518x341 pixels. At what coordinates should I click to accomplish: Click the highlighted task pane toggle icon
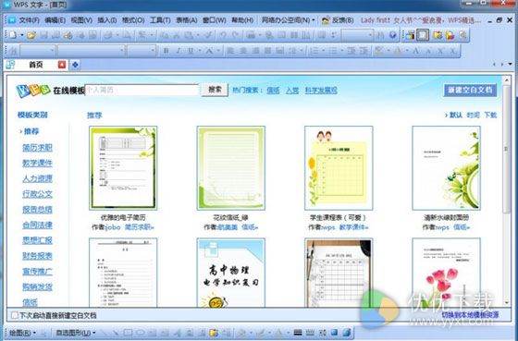click(423, 35)
